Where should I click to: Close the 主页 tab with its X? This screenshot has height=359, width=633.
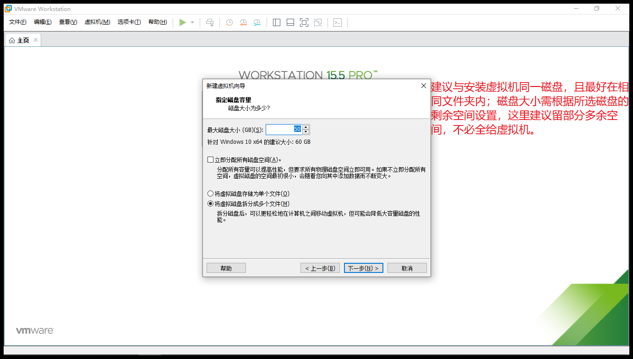click(x=36, y=40)
